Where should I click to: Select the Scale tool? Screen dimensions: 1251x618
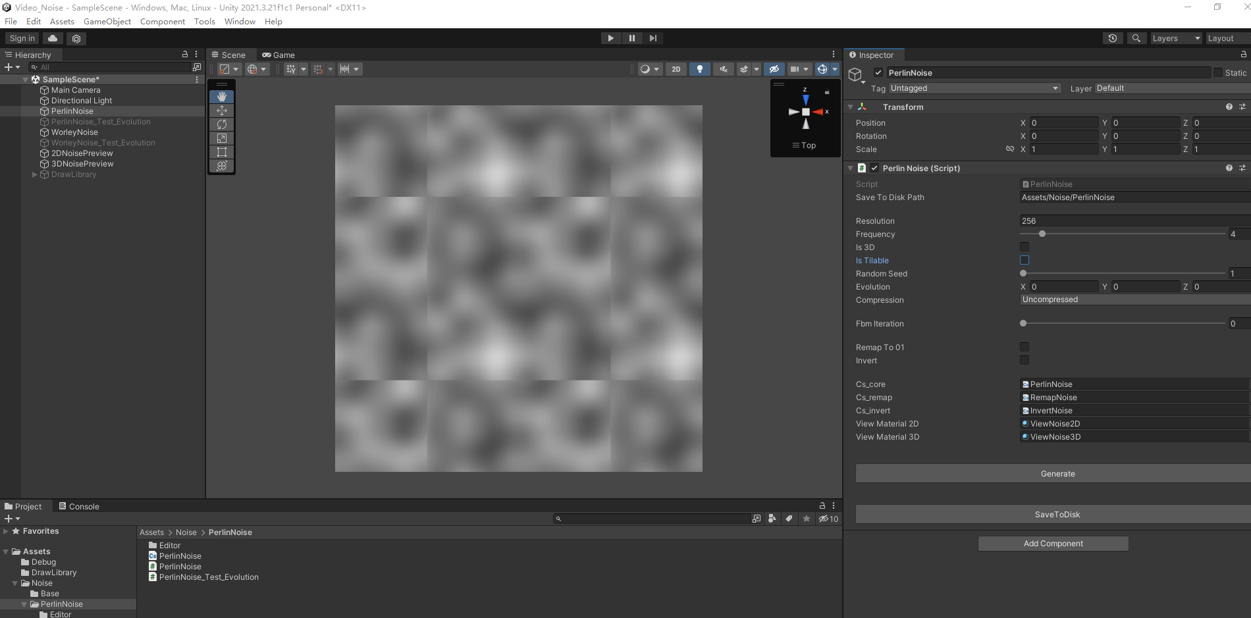tap(222, 138)
